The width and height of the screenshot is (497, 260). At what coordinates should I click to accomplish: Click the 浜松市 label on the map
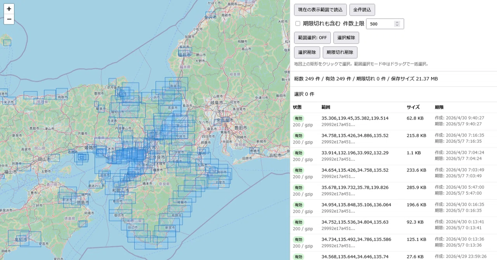click(x=275, y=155)
